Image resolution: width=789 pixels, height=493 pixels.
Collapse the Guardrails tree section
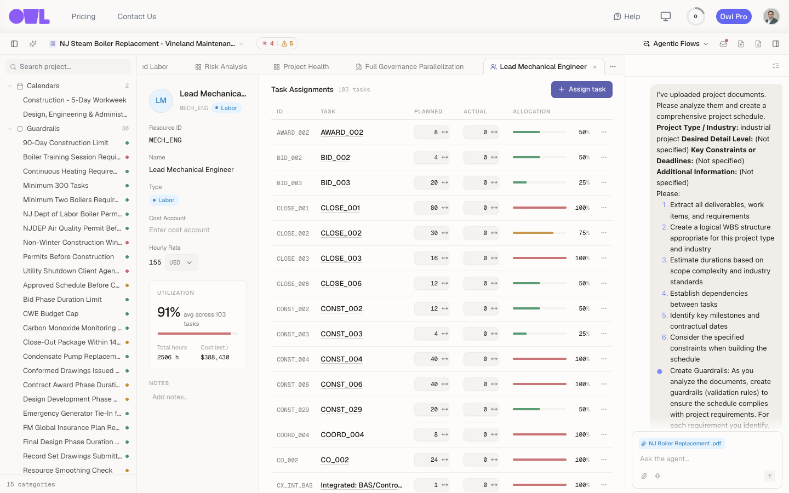click(x=10, y=129)
